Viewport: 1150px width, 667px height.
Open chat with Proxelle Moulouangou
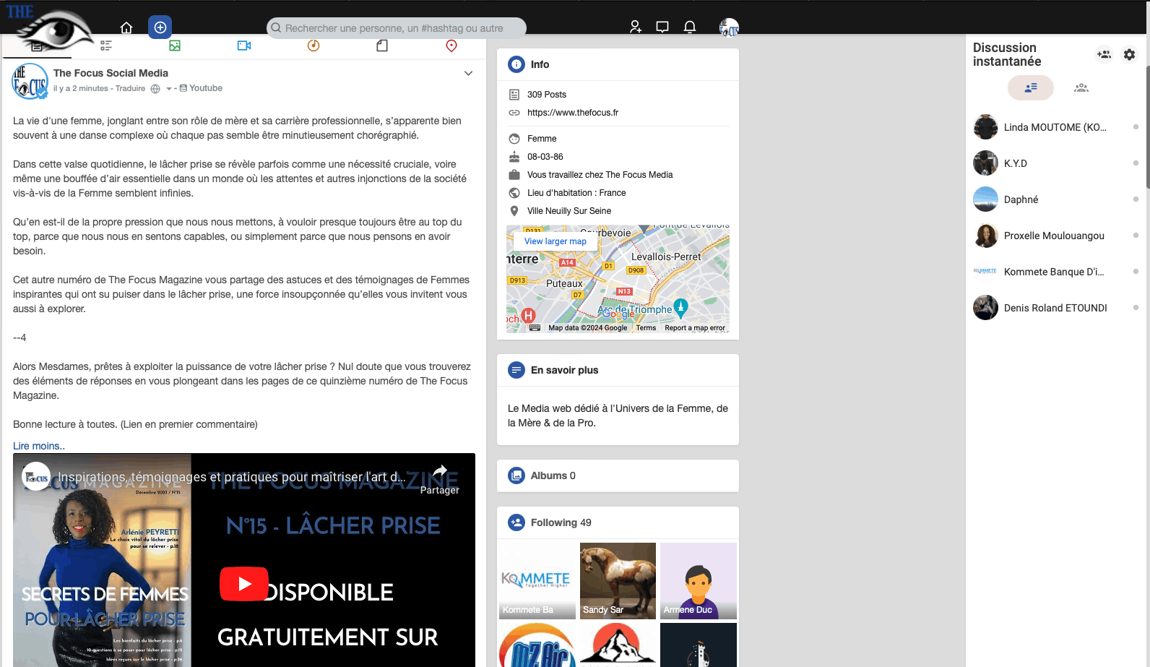1055,236
